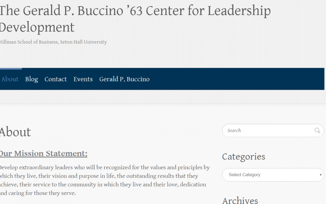Screen dimensions: 326x204
Task: Open the Events menu item
Action: click(83, 79)
